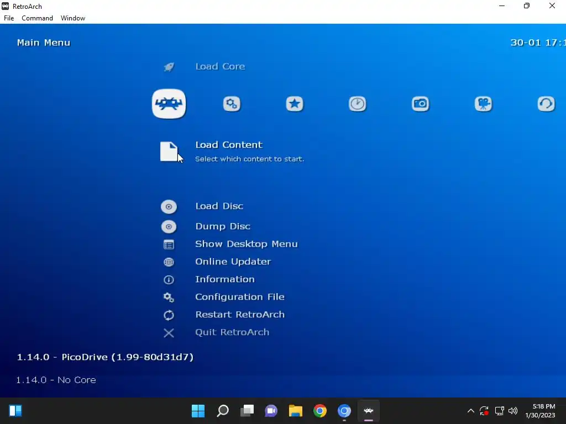Select Restart RetroArch
Viewport: 566px width, 424px height.
coord(240,314)
